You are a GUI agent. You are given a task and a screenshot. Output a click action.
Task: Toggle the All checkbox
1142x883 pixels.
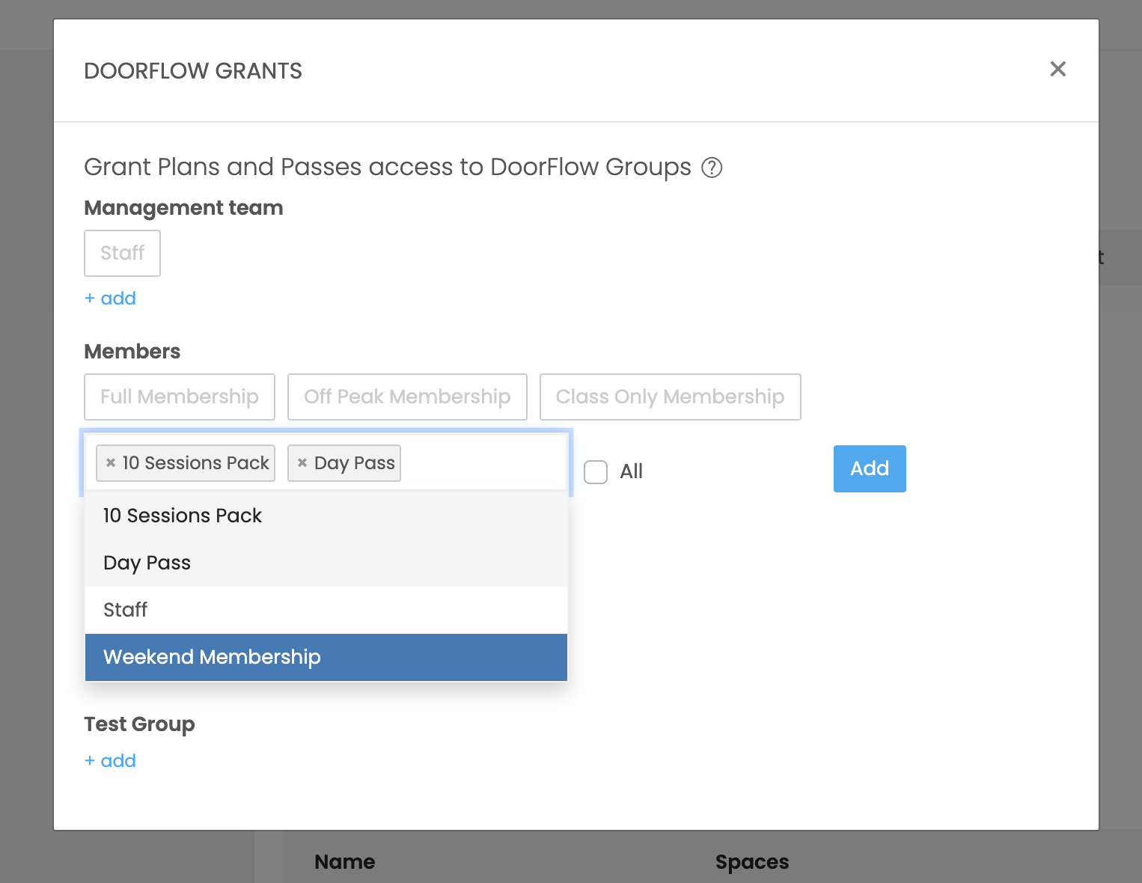[596, 471]
